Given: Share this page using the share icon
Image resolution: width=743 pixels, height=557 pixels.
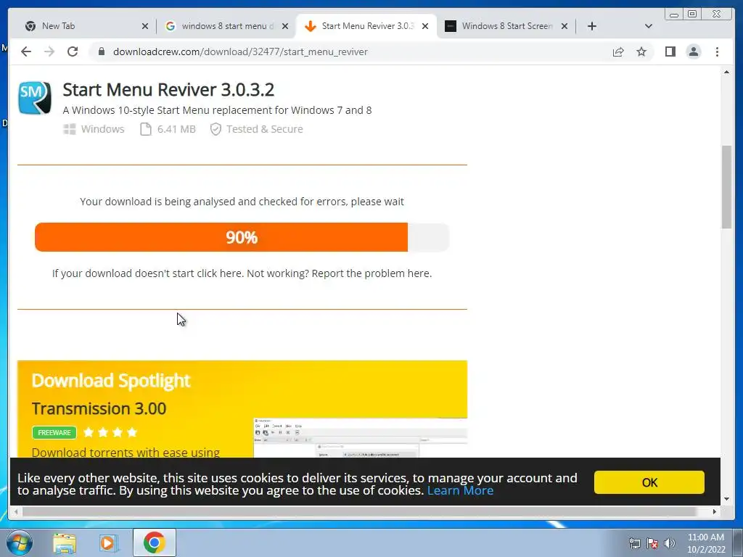Looking at the screenshot, I should click(x=618, y=51).
